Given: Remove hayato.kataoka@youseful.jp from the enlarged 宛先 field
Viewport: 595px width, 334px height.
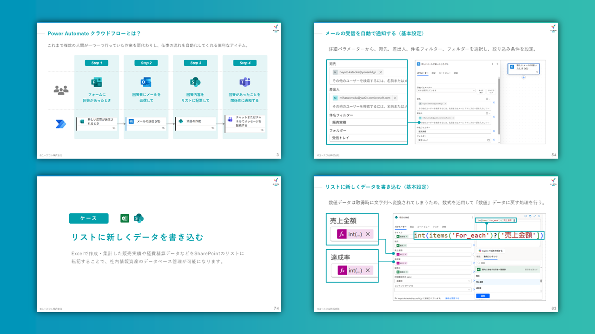Looking at the screenshot, I should click(x=381, y=72).
